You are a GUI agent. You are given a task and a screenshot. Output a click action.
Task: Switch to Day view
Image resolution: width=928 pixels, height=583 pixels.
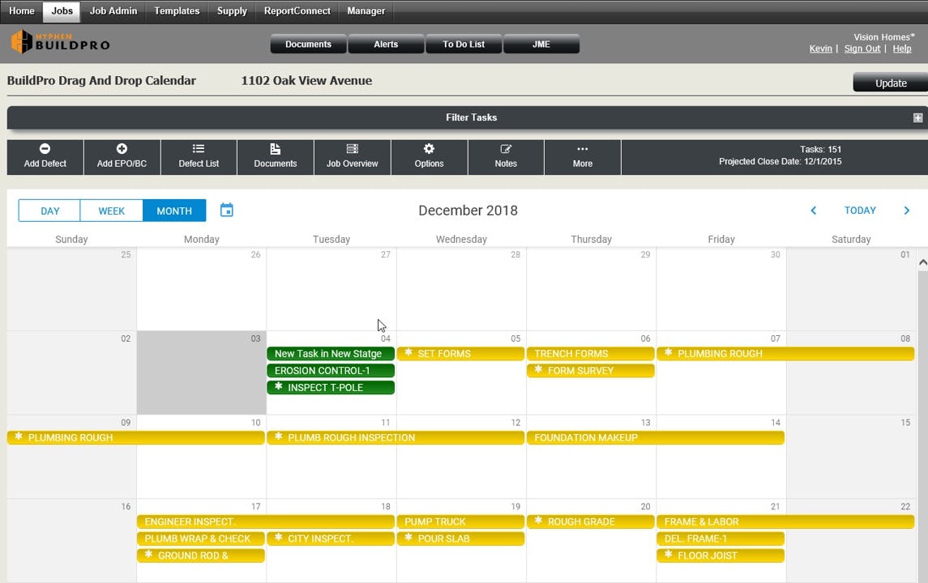tap(49, 210)
